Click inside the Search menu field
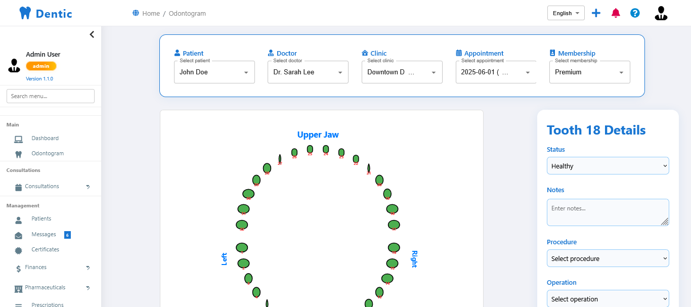Screen dimensions: 691x307 50,96
